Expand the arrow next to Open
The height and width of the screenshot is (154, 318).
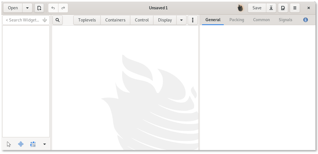(x=27, y=8)
